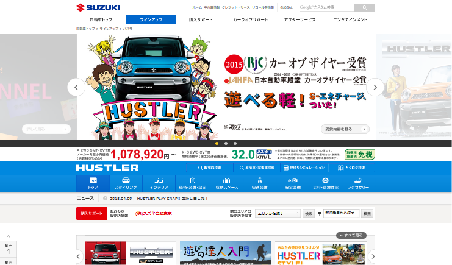Select the first carousel dot
452x265 pixels.
click(x=217, y=143)
